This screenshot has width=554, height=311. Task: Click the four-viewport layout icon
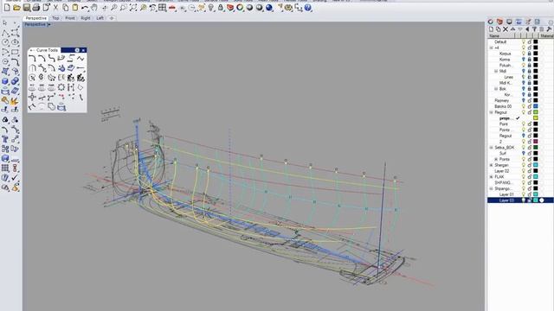click(x=162, y=8)
